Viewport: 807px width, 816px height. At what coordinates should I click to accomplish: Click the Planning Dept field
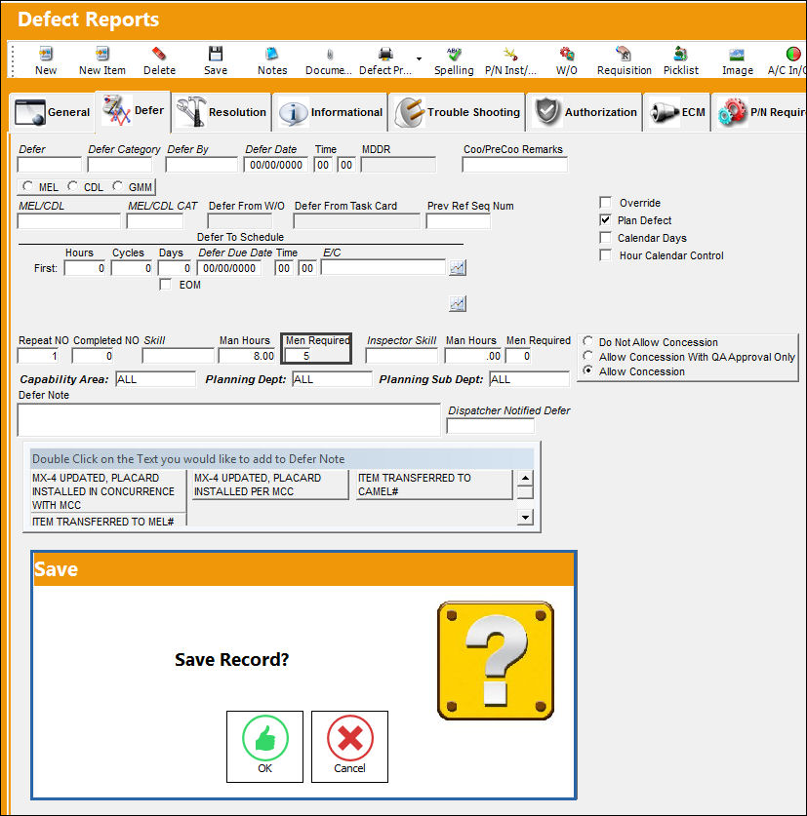332,379
